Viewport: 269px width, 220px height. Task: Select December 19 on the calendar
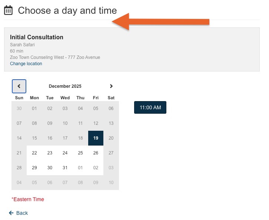(96, 138)
